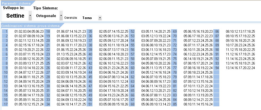Click row number cell 35
This screenshot has height=110, width=261.
90,32
